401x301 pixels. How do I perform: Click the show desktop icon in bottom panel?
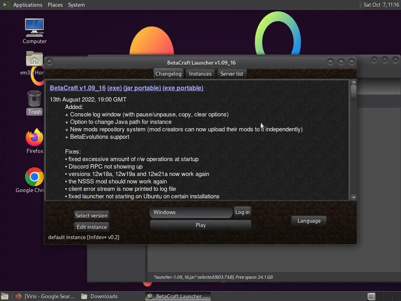[5, 296]
